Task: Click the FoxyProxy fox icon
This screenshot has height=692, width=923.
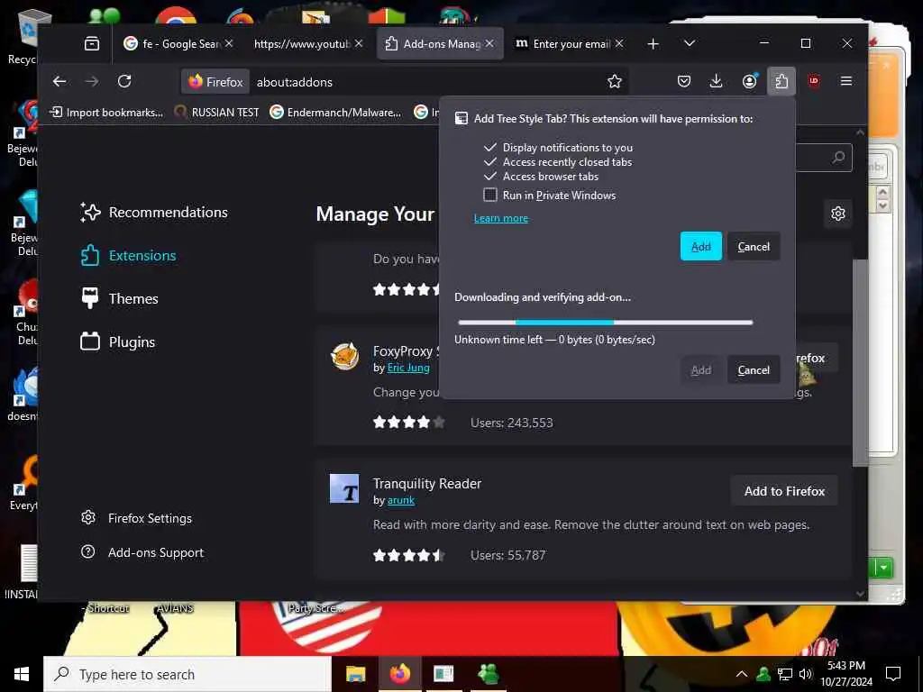Action: (344, 356)
